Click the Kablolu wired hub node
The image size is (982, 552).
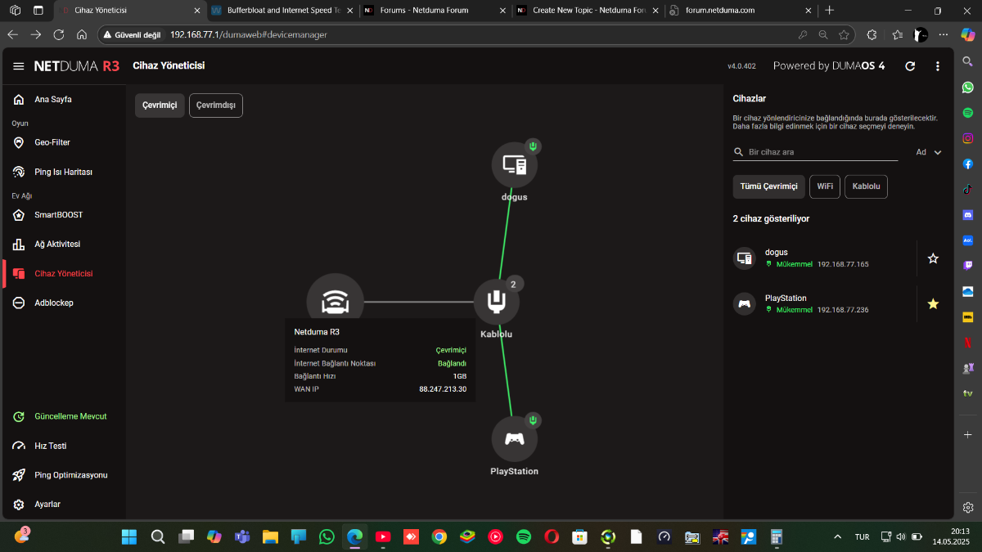pyautogui.click(x=496, y=302)
